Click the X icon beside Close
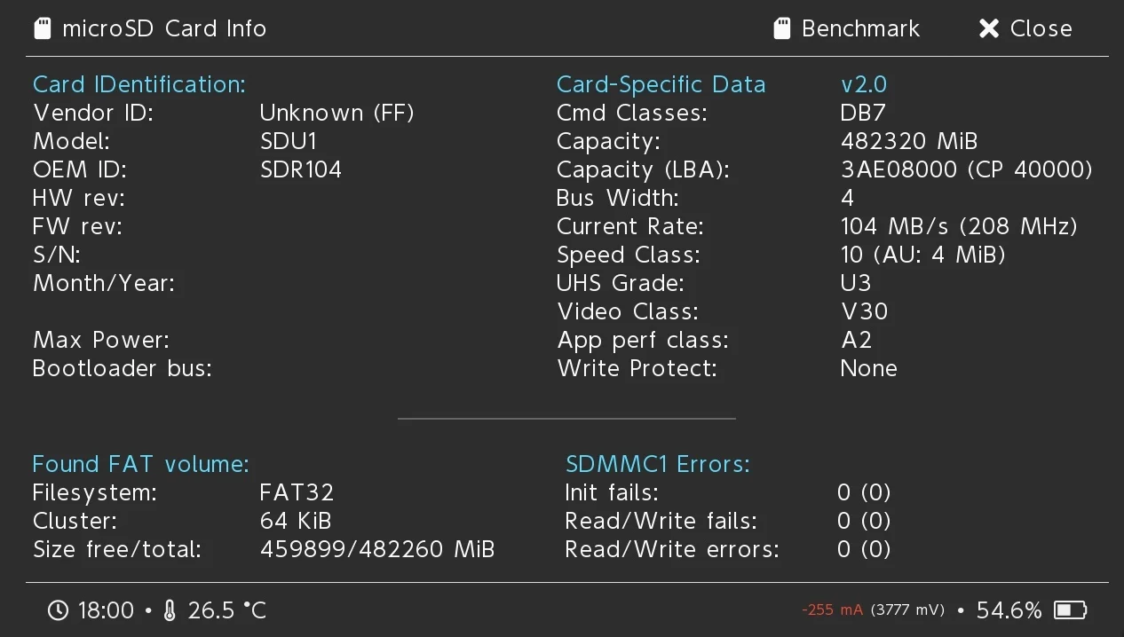This screenshot has height=637, width=1124. click(989, 28)
